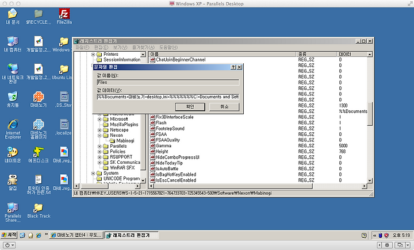Sort by the 이름 column header

click(222, 54)
